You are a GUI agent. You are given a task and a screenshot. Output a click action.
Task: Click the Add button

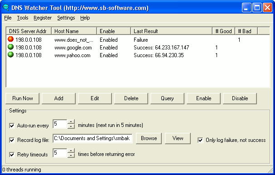click(58, 98)
